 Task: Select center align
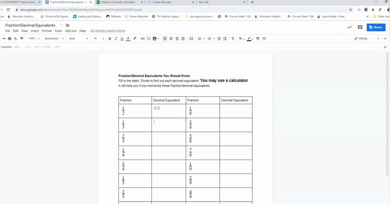[x=171, y=39]
